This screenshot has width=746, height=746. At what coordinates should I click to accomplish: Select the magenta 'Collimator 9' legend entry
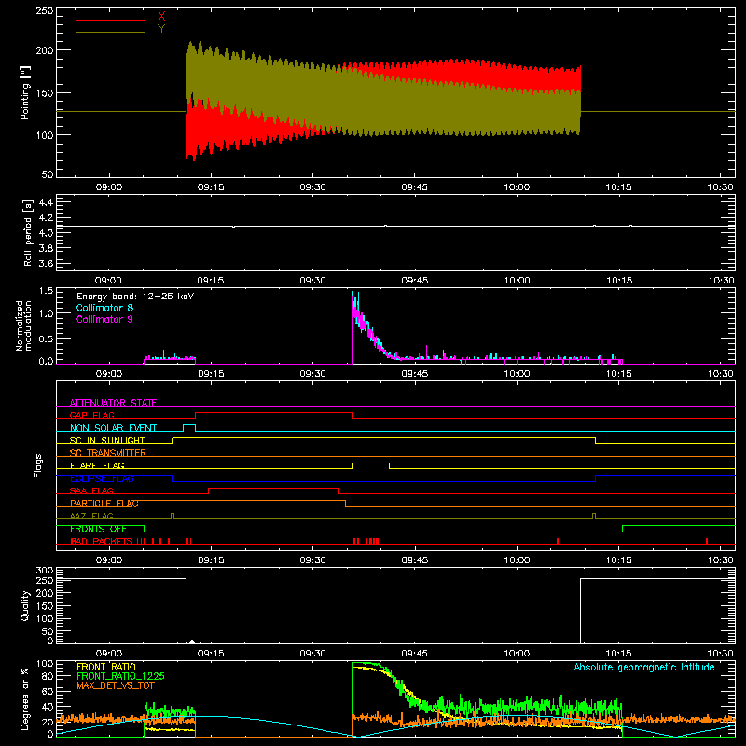tap(104, 319)
